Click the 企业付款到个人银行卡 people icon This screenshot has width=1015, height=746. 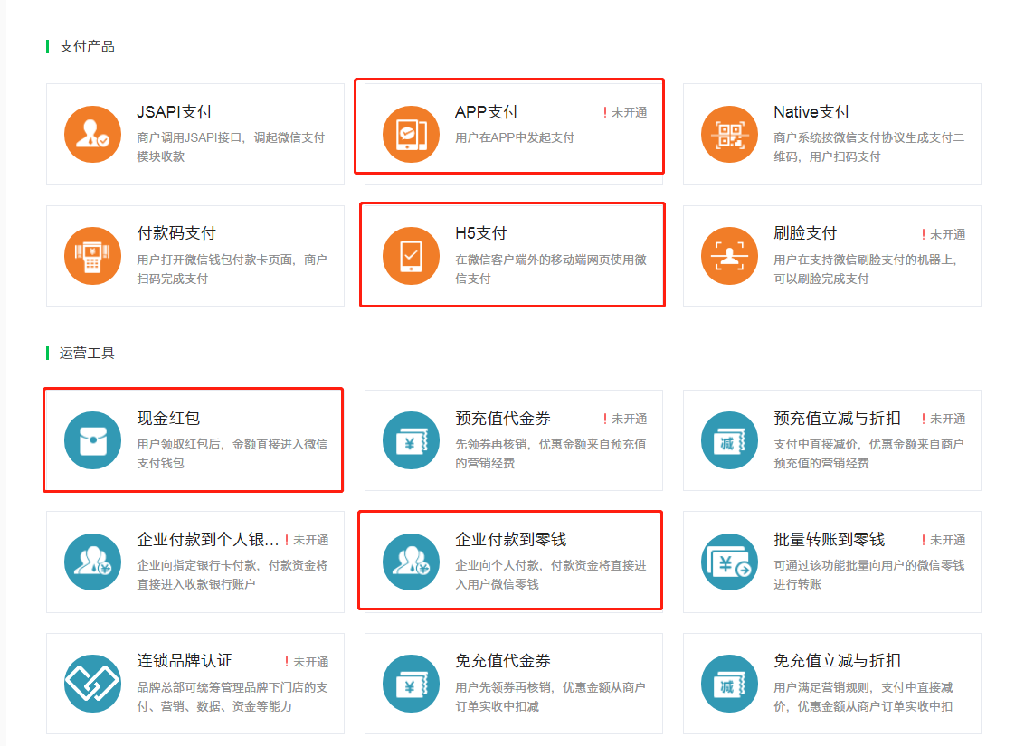(92, 562)
